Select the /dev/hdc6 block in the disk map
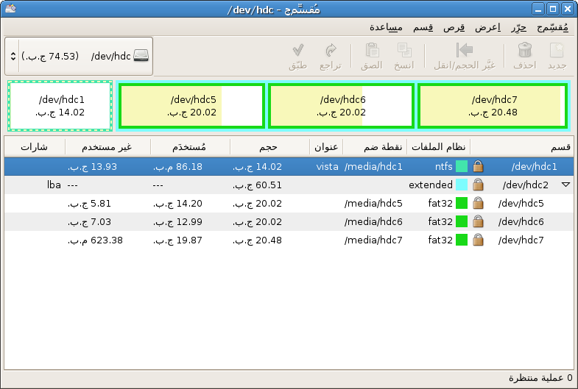Viewport: 578px width, 389px height. [x=340, y=106]
